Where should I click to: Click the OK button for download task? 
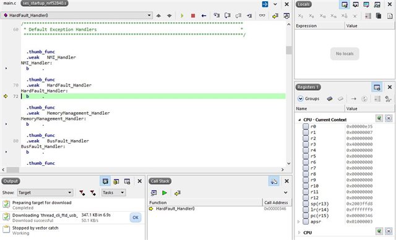point(136,218)
